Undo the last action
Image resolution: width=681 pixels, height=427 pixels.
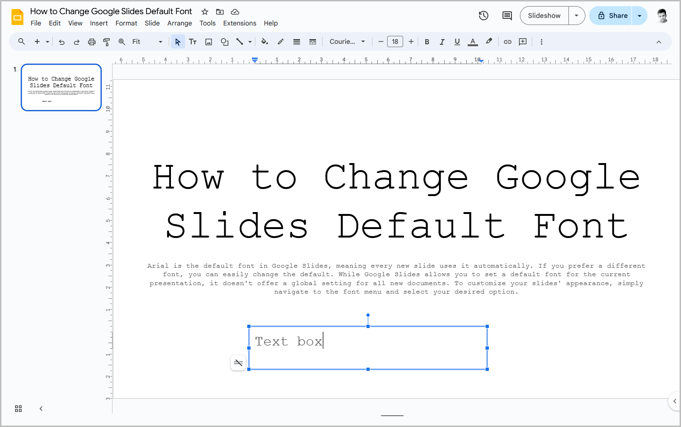(62, 42)
